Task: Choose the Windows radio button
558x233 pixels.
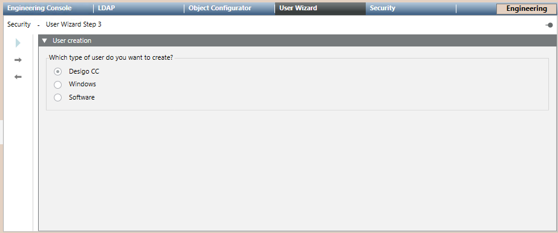Action: pyautogui.click(x=57, y=85)
